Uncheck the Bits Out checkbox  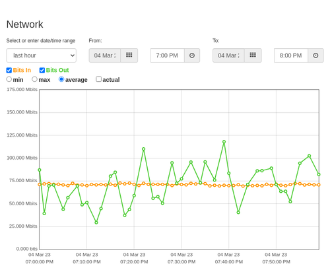coord(42,70)
